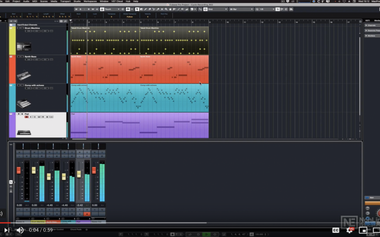Click the Drum Machine instrument thumbnail
The height and width of the screenshot is (237, 380).
(x=23, y=46)
